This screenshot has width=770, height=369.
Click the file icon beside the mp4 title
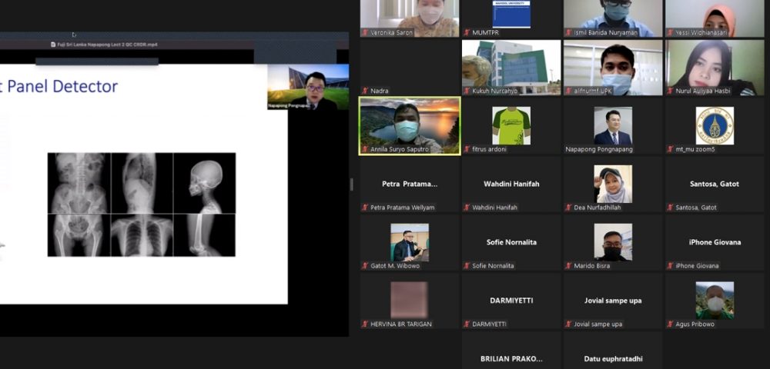tap(52, 45)
